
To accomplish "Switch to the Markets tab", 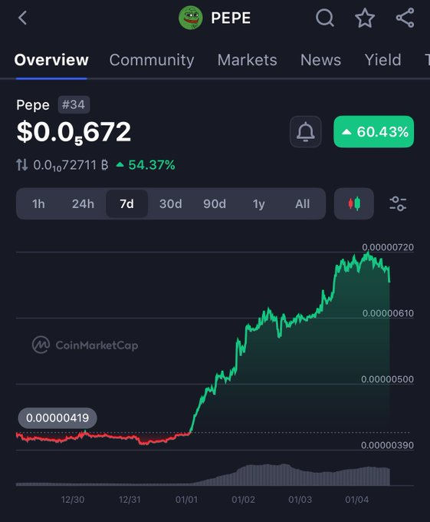I will (x=248, y=60).
